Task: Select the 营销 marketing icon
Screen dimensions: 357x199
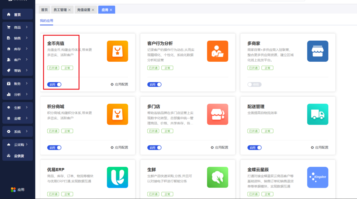Action: point(8,70)
